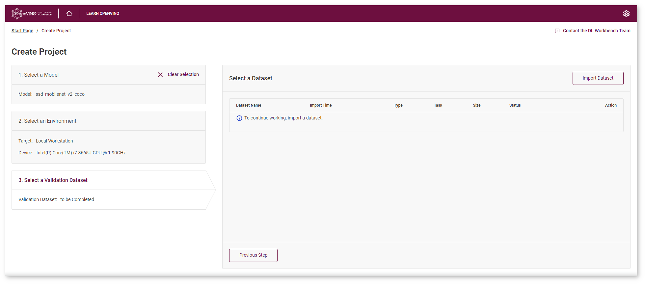645x284 pixels.
Task: Go to home via house icon
Action: click(69, 13)
